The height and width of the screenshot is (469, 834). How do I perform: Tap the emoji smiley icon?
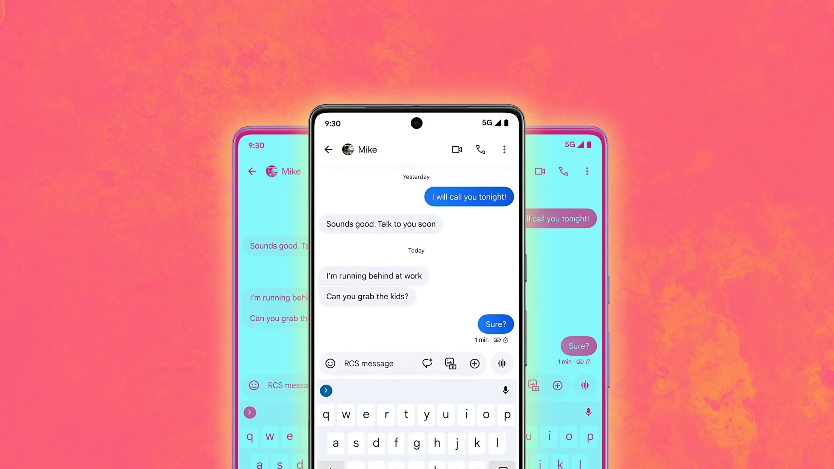pos(331,363)
